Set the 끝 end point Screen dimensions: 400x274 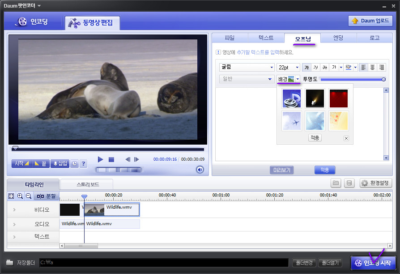coord(41,163)
